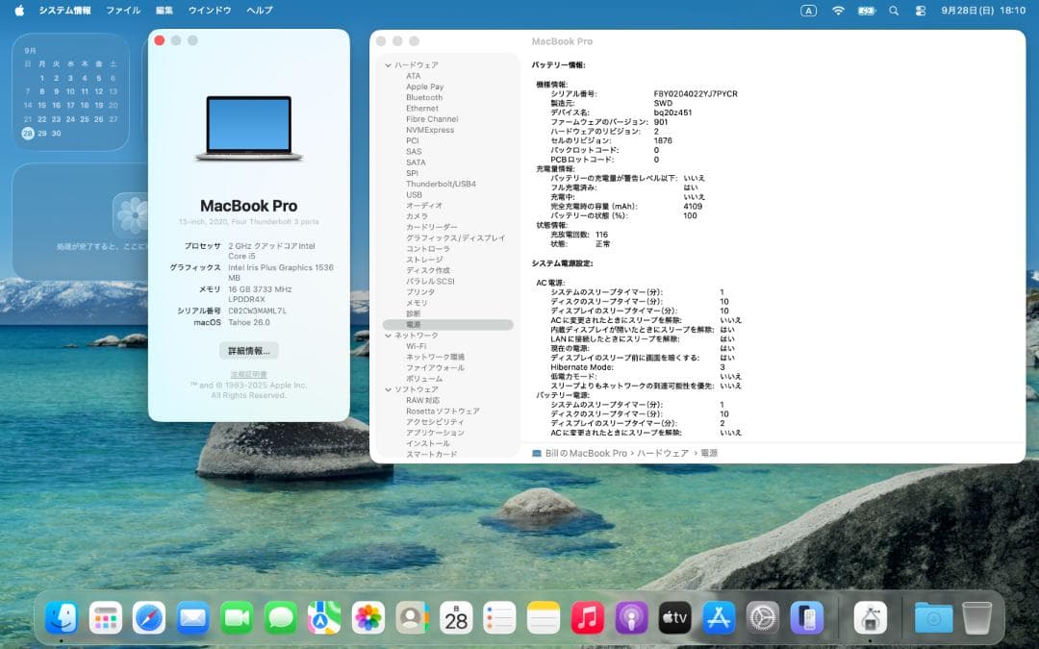The width and height of the screenshot is (1039, 649).
Task: Open the 法規証明書 link
Action: pyautogui.click(x=248, y=374)
